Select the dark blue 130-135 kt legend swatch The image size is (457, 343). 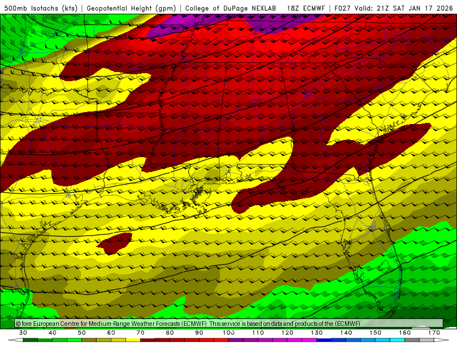coord(324,340)
